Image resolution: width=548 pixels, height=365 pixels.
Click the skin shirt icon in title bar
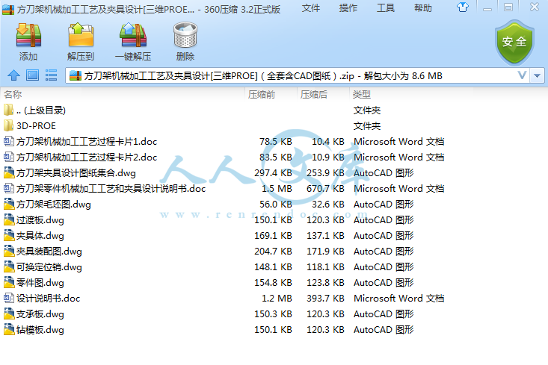[463, 7]
